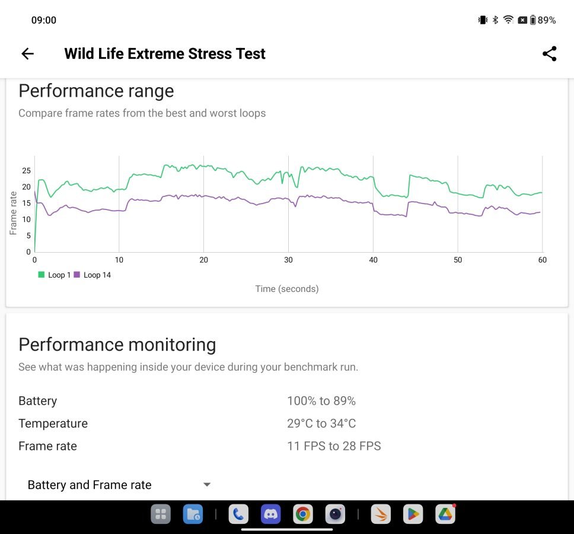Launch Chrome browser from dock

[303, 514]
